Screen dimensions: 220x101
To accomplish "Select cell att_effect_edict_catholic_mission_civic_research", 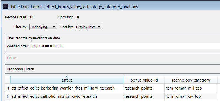I will [x=67, y=96].
